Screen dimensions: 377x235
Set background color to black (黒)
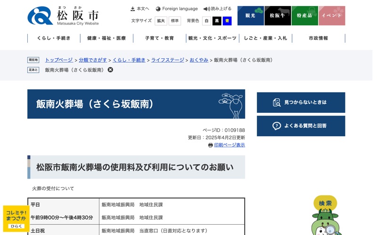pyautogui.click(x=217, y=21)
